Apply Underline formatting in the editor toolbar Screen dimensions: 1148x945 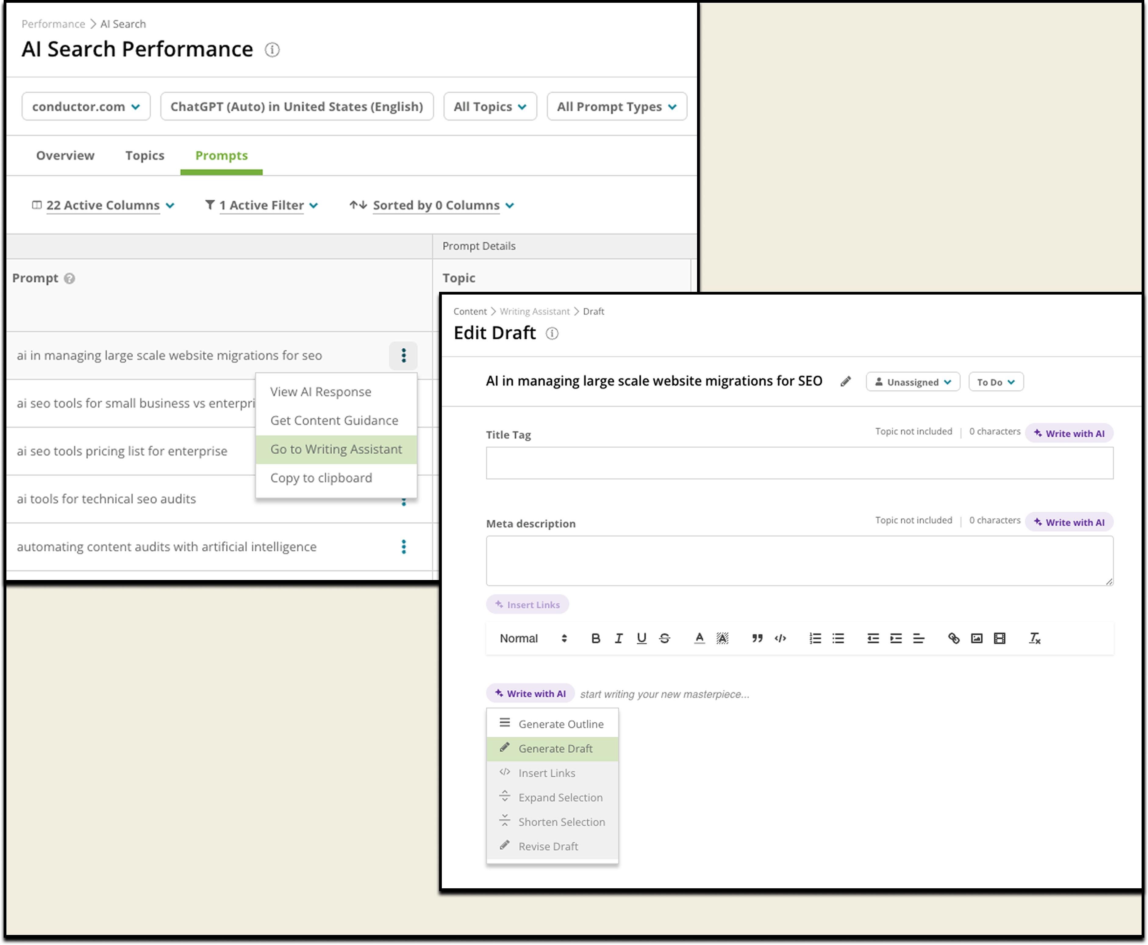coord(641,638)
